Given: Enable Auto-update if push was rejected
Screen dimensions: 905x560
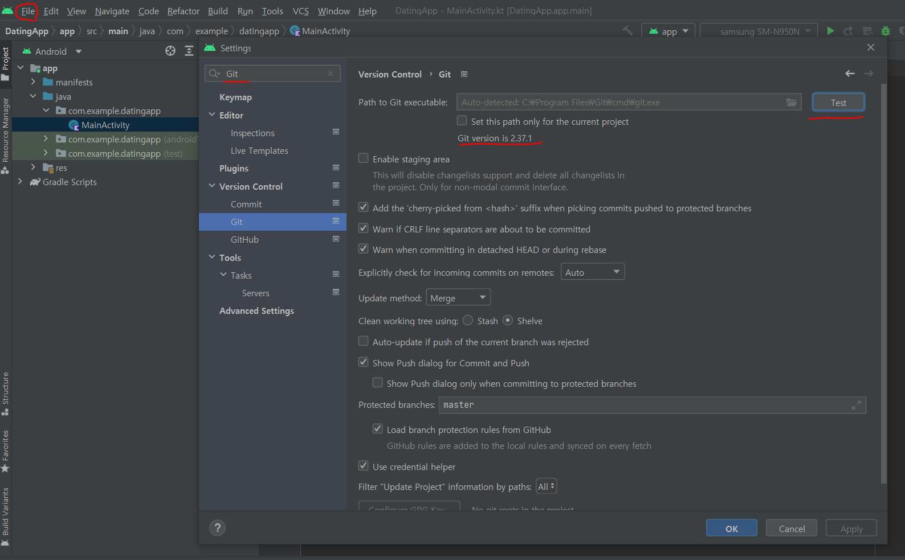Looking at the screenshot, I should click(363, 341).
